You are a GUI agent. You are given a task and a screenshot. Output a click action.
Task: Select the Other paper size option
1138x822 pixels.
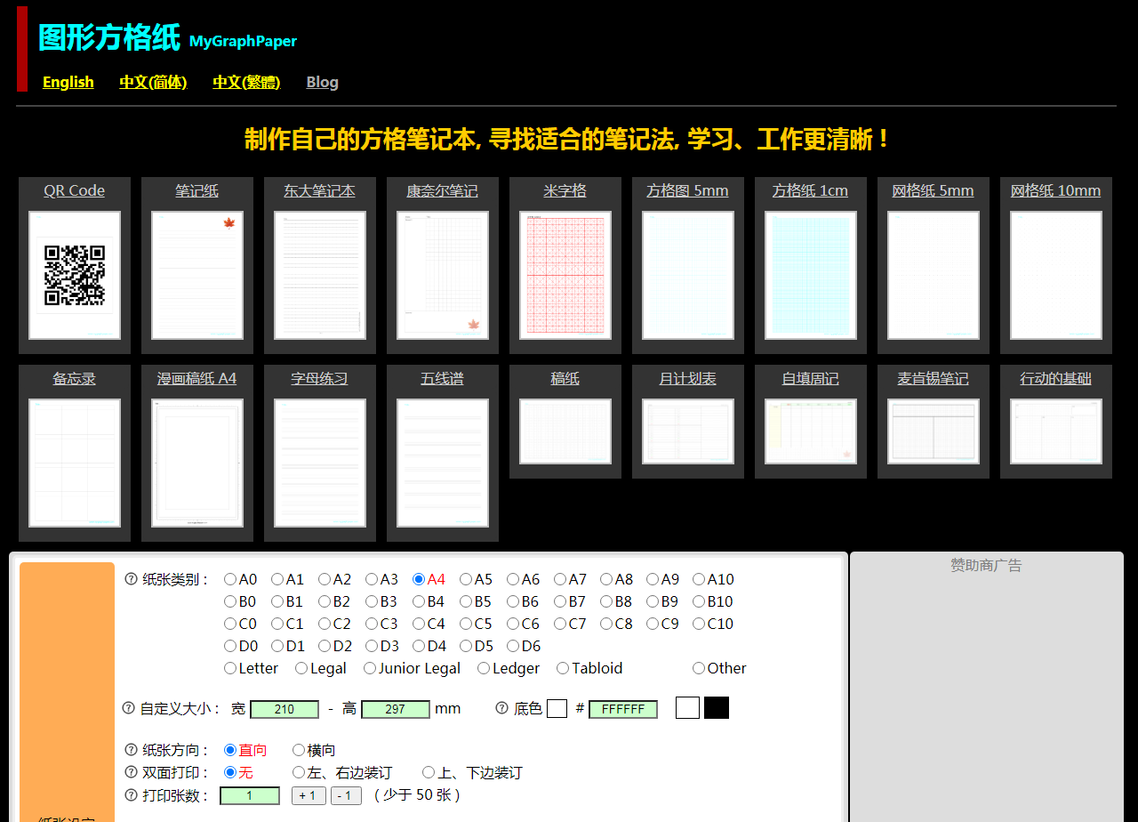point(699,668)
